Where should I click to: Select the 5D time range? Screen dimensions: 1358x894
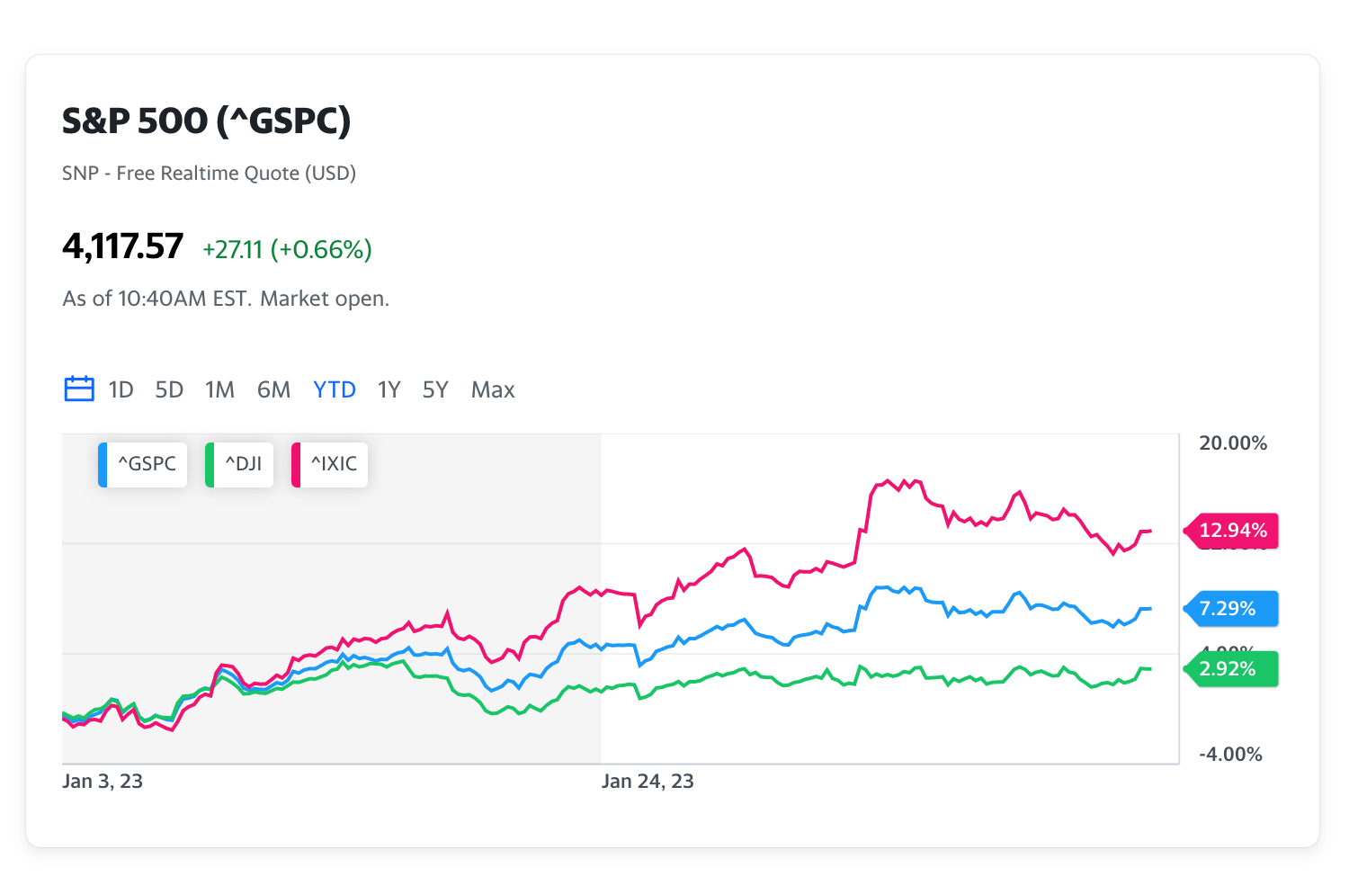tap(169, 389)
